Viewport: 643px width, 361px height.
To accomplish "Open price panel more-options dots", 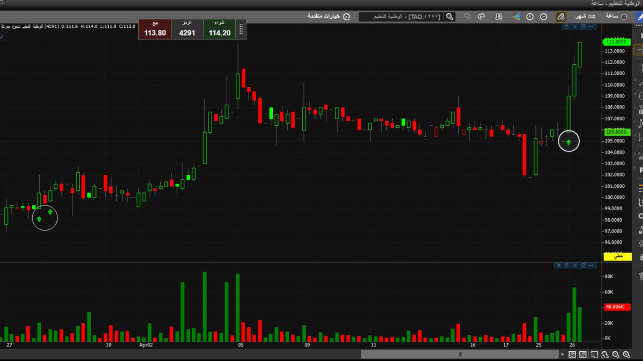I will point(591,26).
